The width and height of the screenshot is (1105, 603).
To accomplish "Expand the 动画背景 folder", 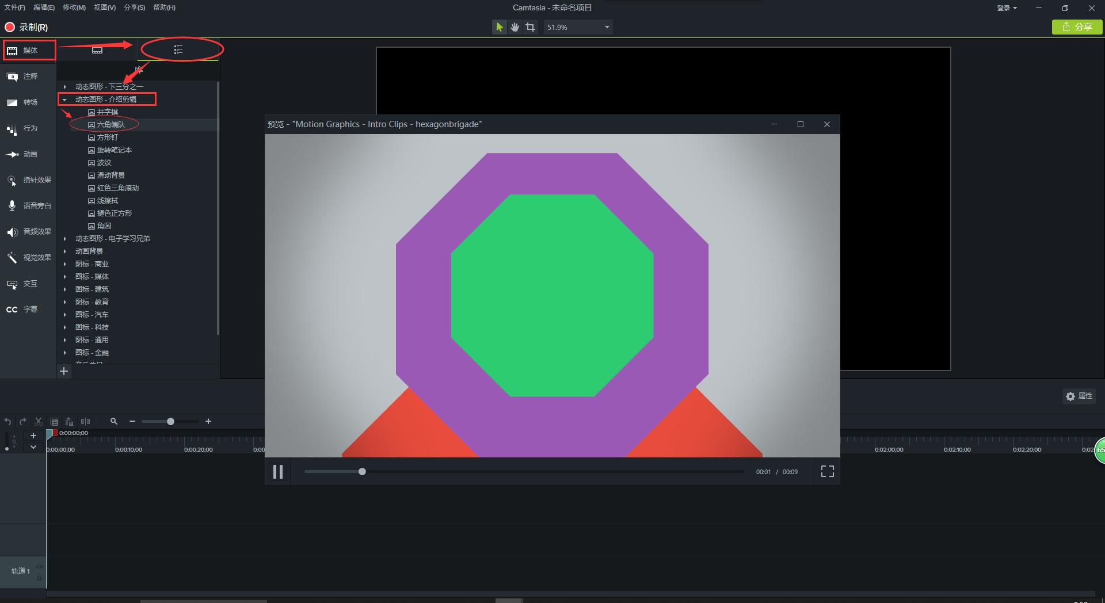I will click(65, 251).
